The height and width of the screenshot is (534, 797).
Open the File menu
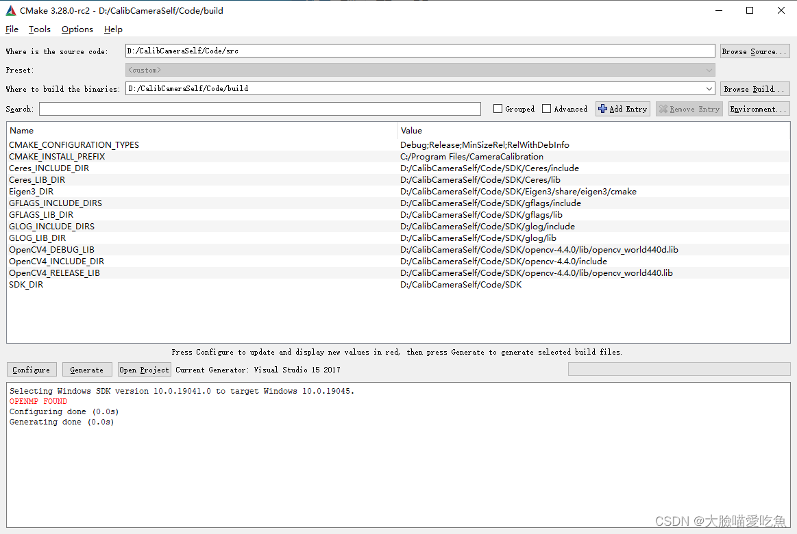(x=12, y=29)
